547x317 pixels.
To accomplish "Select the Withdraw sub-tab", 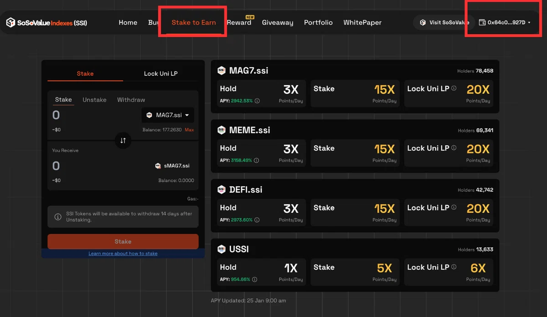I will click(131, 100).
